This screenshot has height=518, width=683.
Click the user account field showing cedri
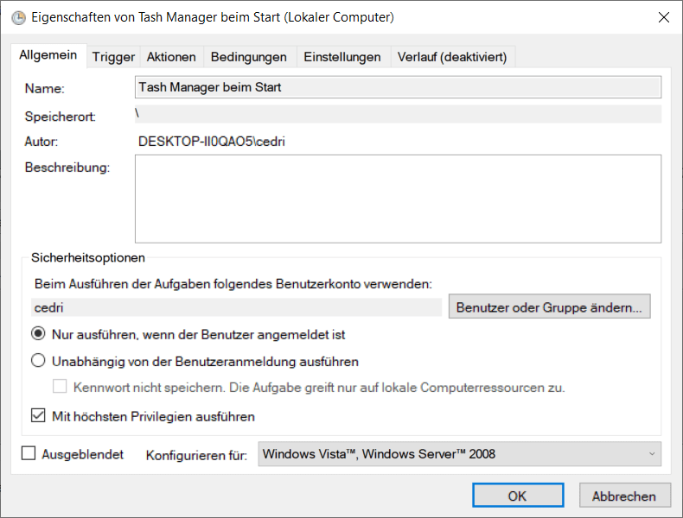(x=238, y=306)
